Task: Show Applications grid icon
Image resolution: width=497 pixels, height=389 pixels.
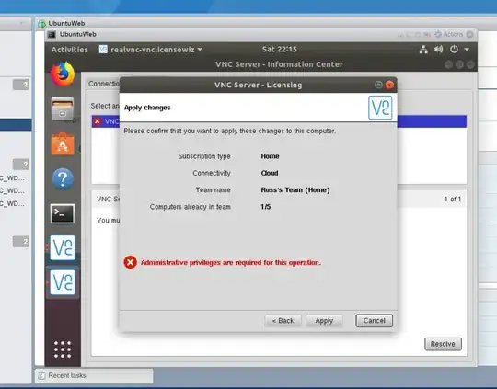Action: [x=63, y=349]
